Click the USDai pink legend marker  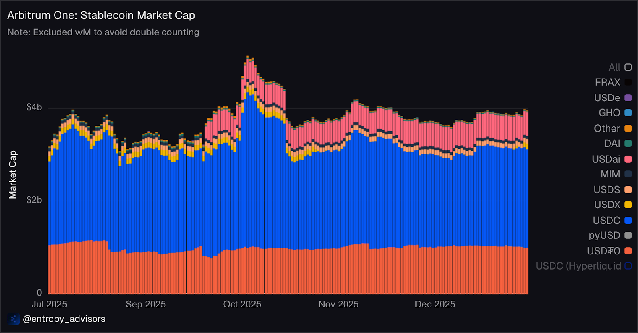[x=628, y=159]
